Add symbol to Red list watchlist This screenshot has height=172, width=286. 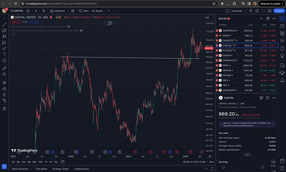(261, 19)
